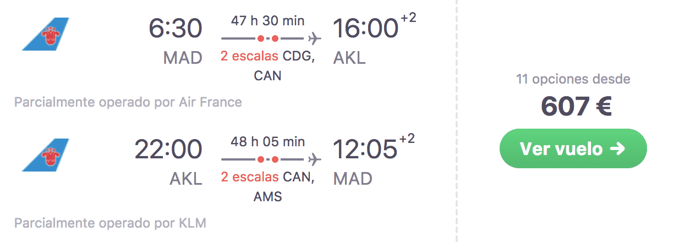Click the plane icon on return route line
Screen dimensions: 679x243
click(x=315, y=159)
